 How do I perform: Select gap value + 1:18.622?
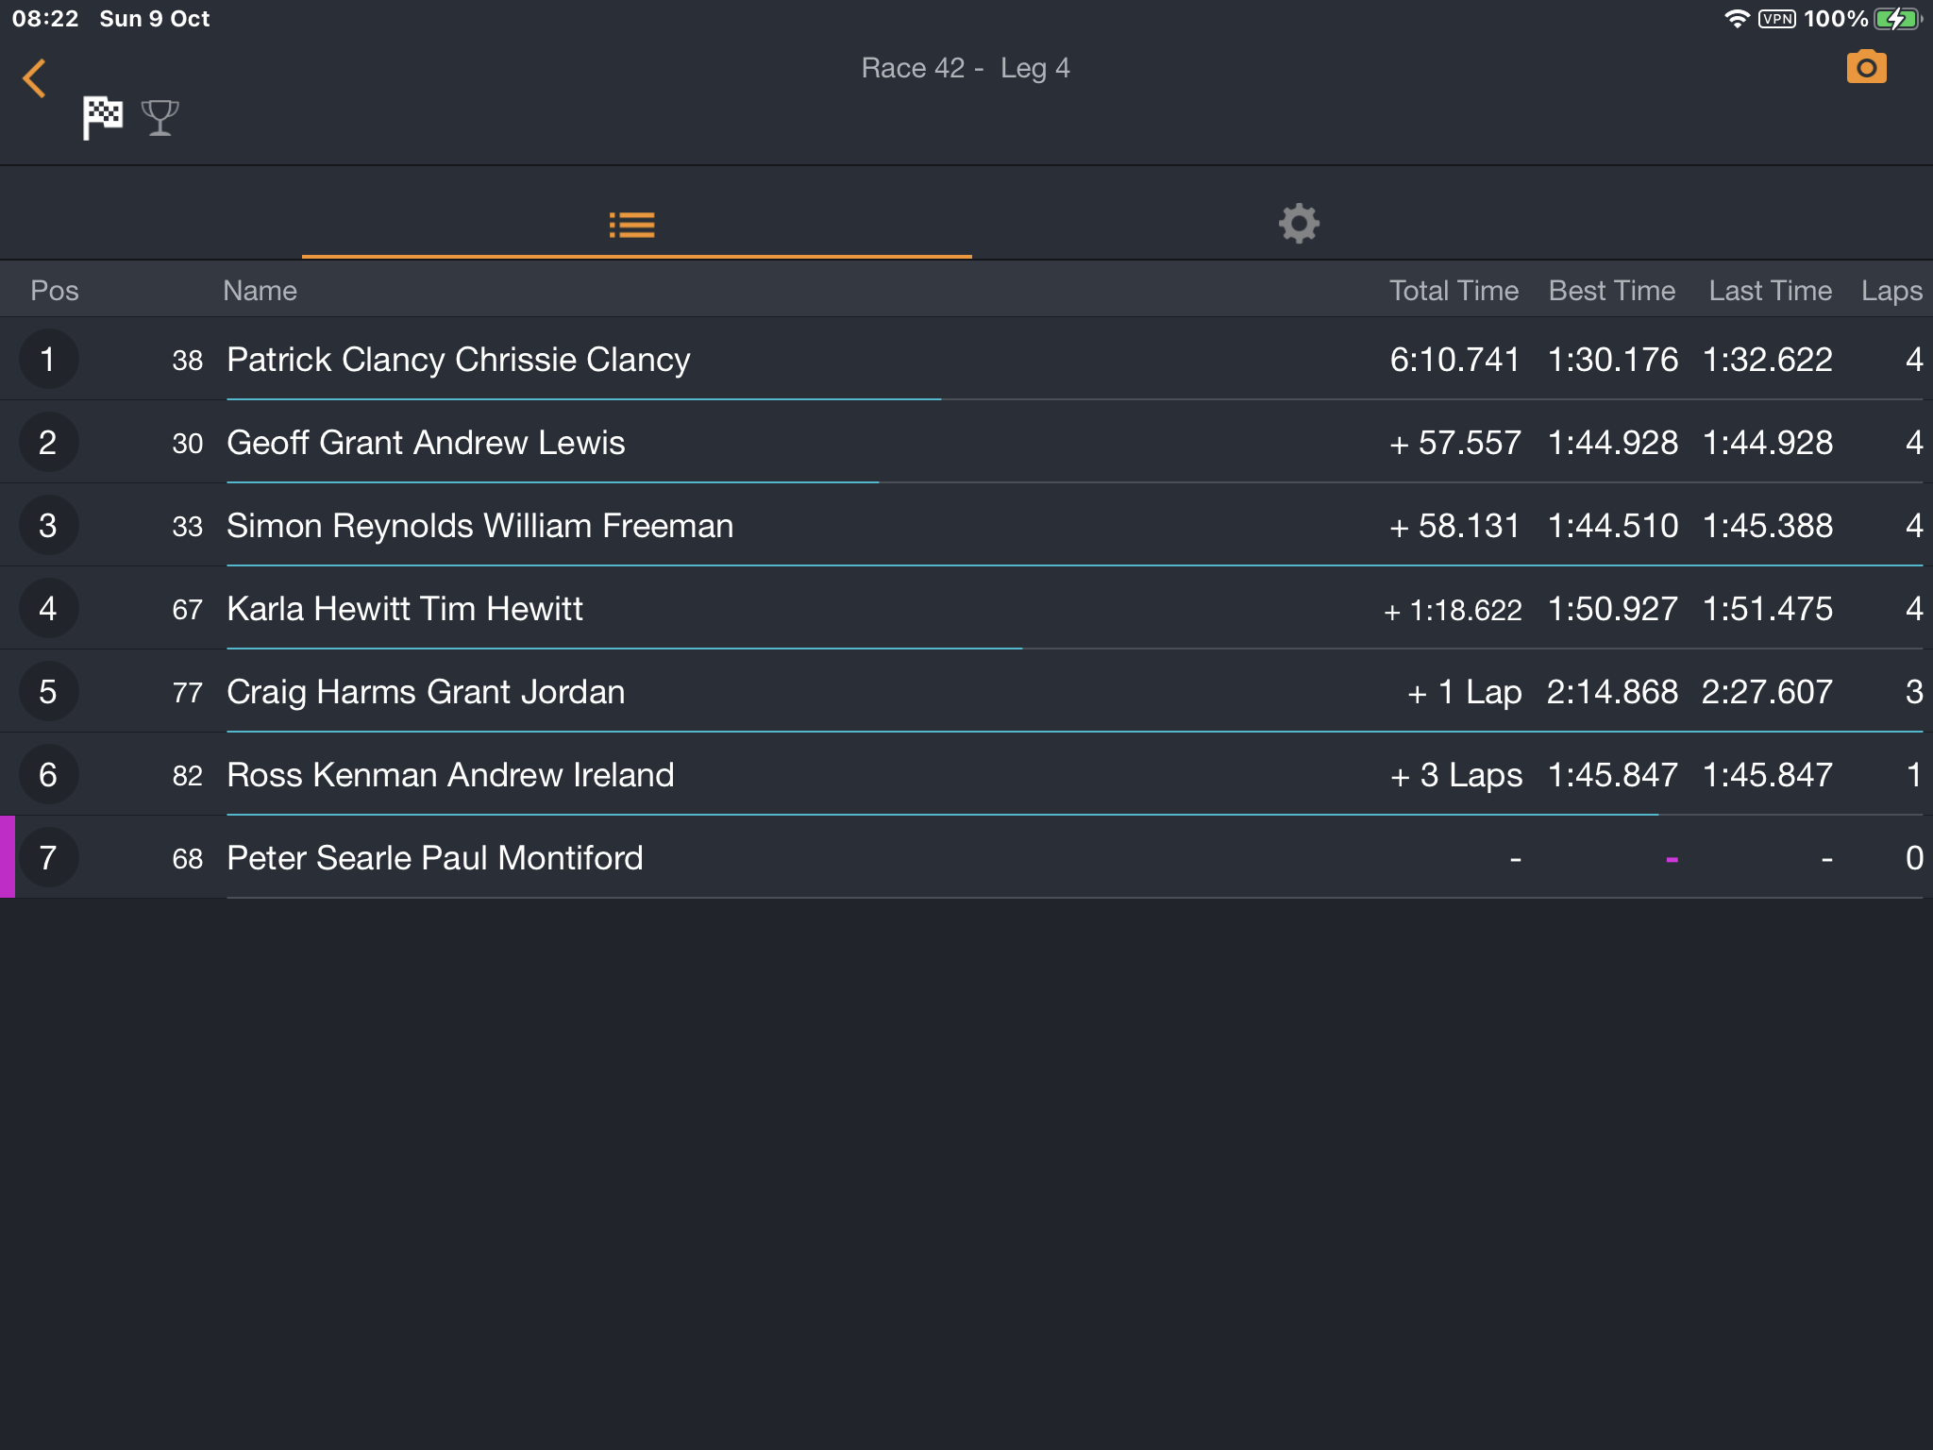click(1453, 611)
